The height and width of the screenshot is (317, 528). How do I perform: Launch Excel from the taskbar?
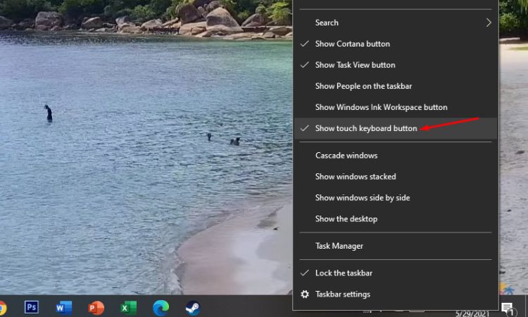[x=128, y=307]
